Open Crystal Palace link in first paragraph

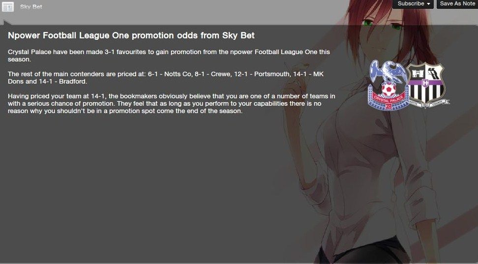(x=30, y=52)
